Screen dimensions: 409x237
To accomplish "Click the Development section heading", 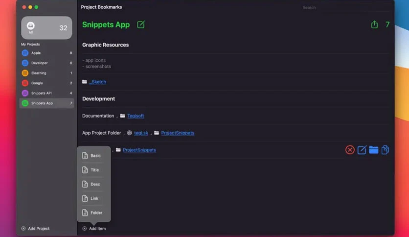I will [99, 98].
